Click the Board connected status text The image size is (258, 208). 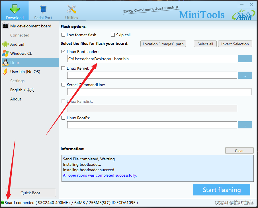tap(71, 203)
